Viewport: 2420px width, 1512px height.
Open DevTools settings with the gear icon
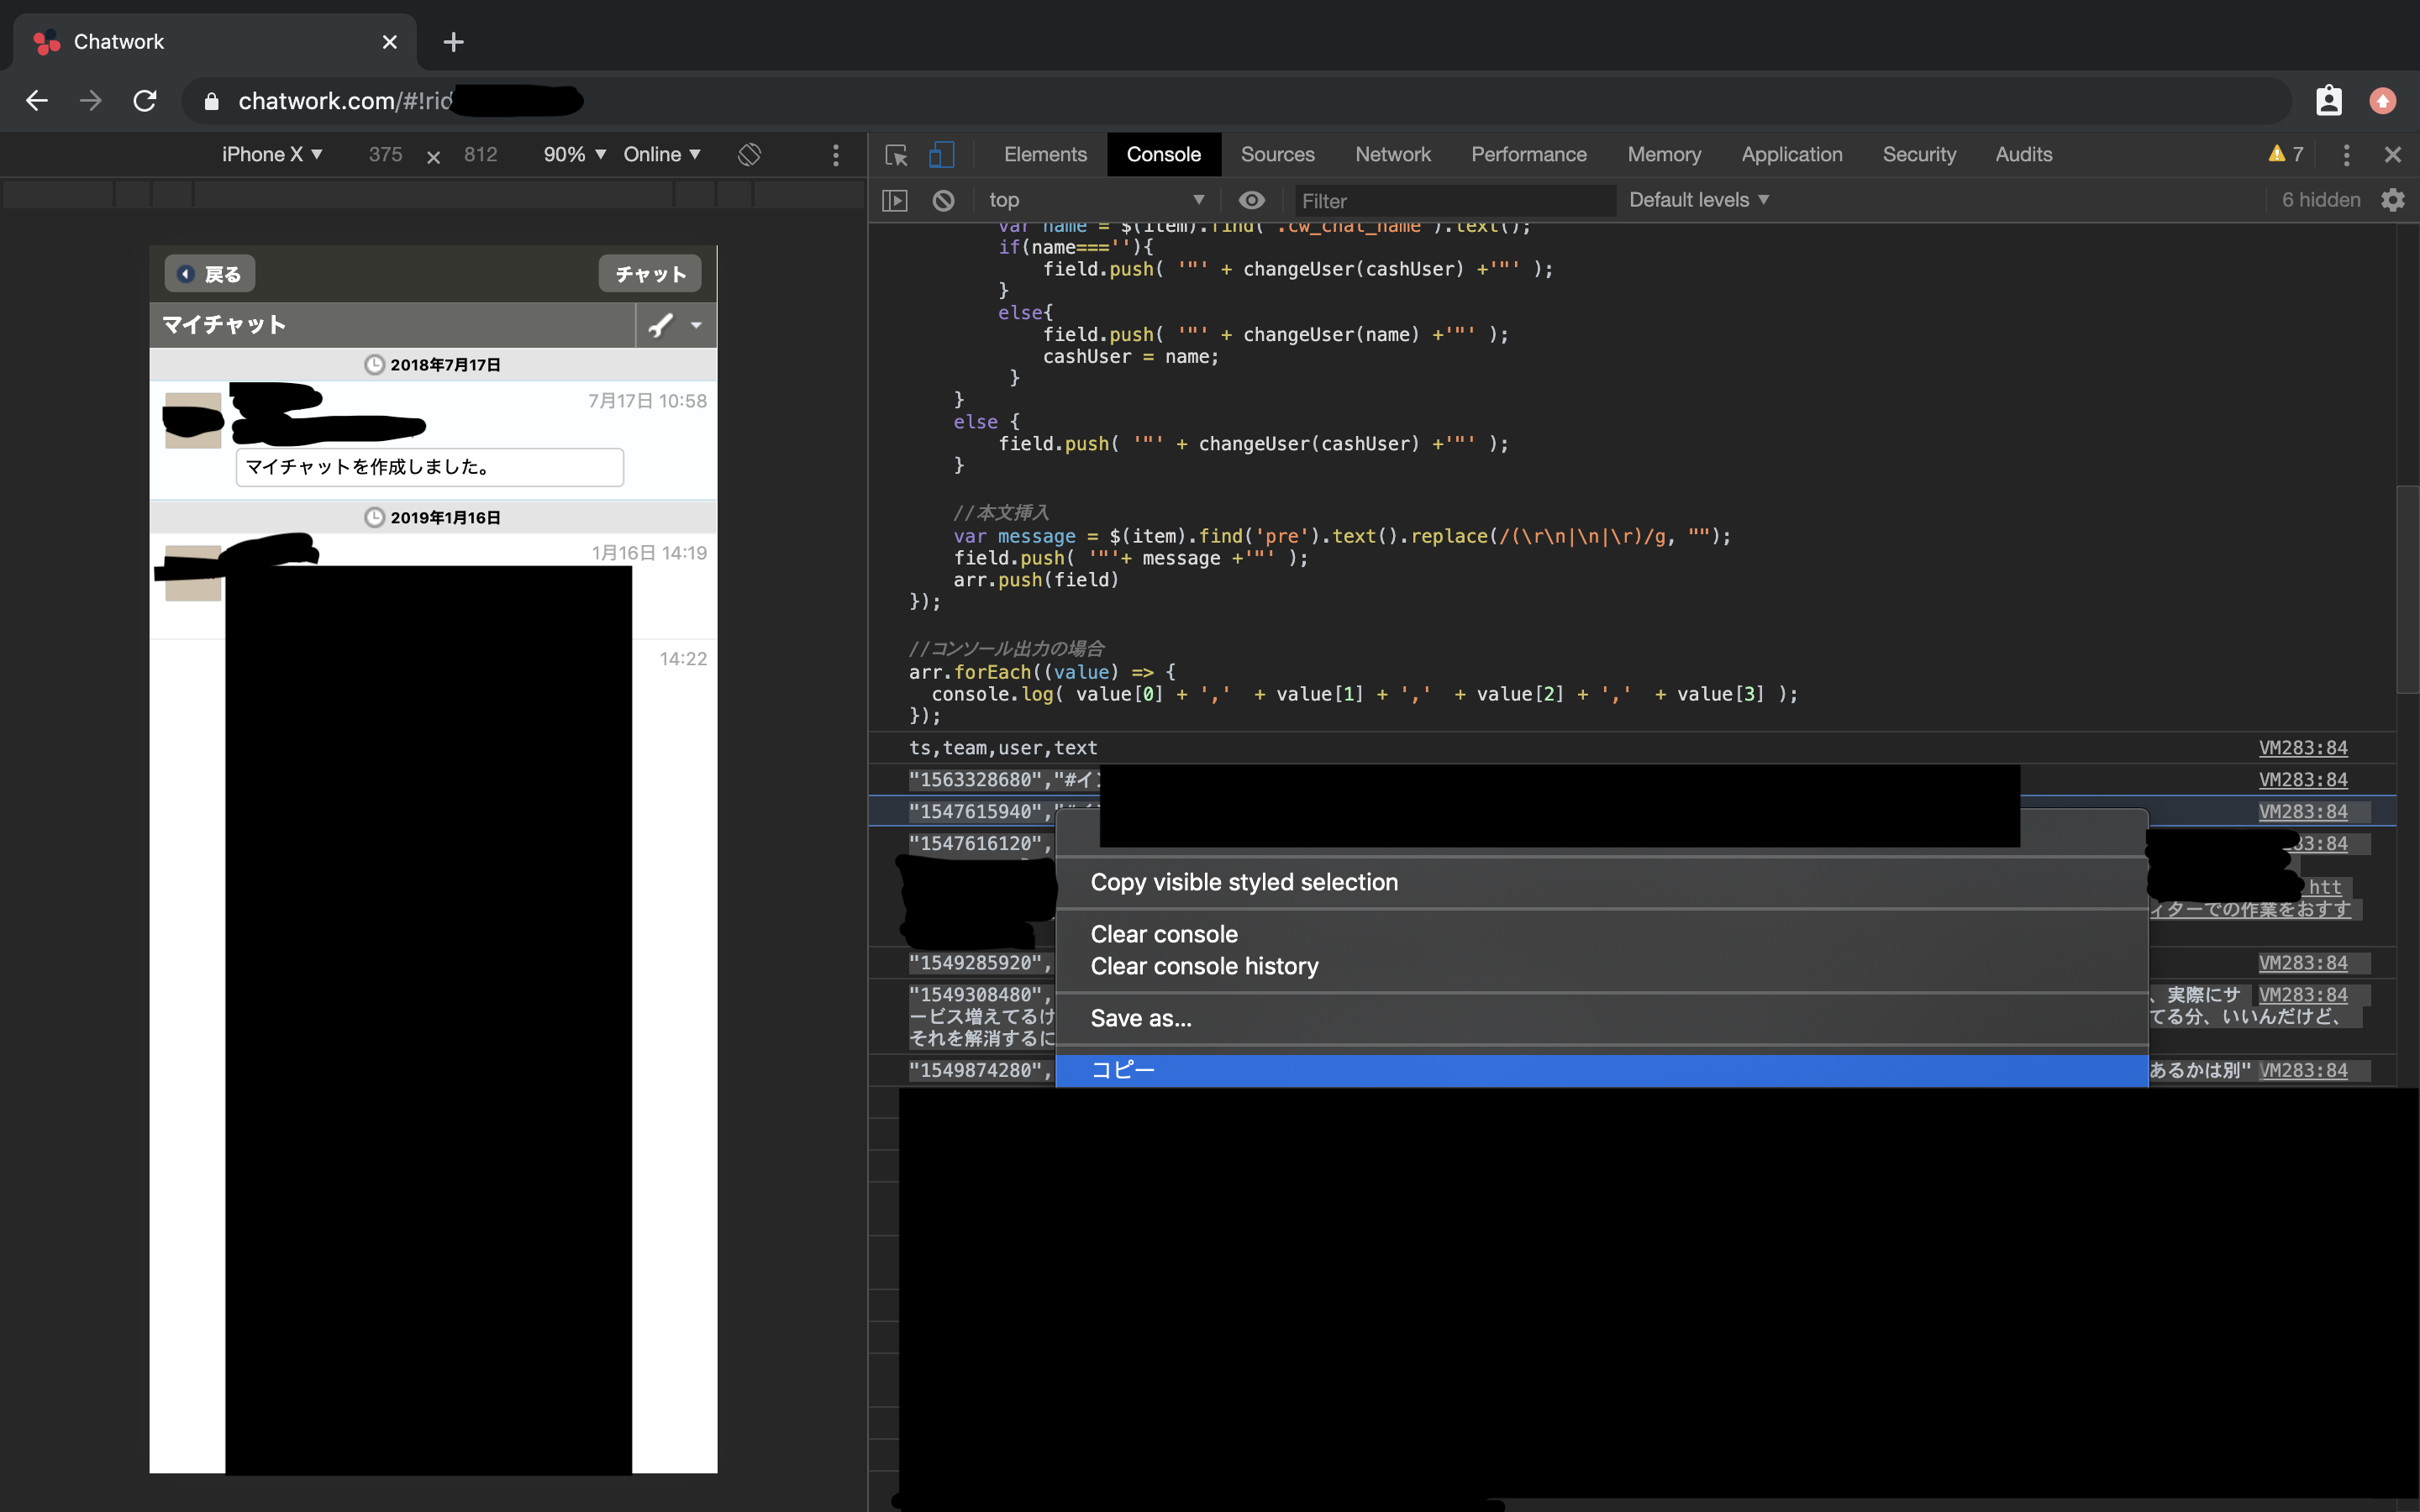[x=2392, y=200]
